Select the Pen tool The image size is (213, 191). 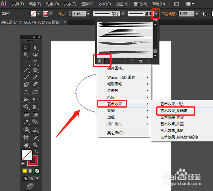click(x=26, y=62)
